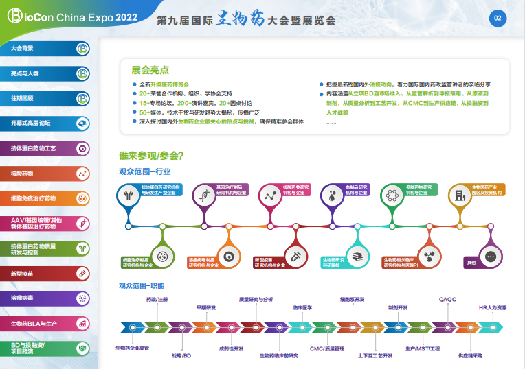
Task: Click the three-dots icon for 其他
Action: point(490,257)
